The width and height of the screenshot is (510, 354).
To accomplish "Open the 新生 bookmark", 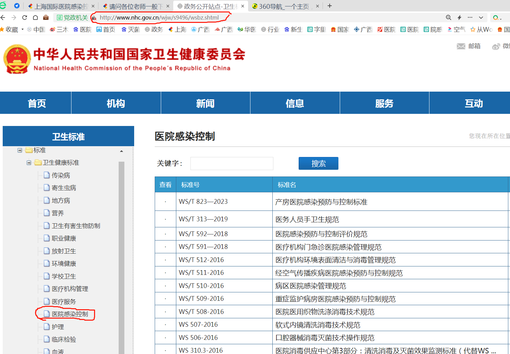I will [x=293, y=30].
